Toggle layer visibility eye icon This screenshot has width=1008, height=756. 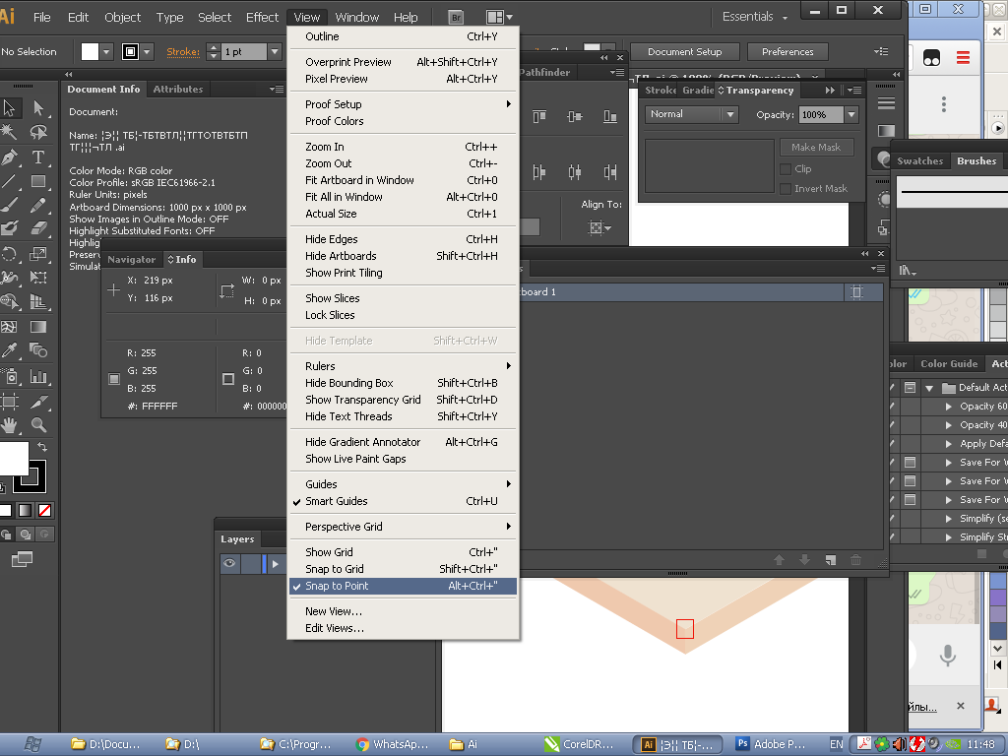(229, 563)
